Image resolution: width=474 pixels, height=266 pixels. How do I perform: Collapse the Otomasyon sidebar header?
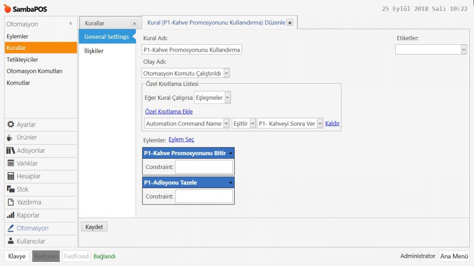click(x=71, y=24)
